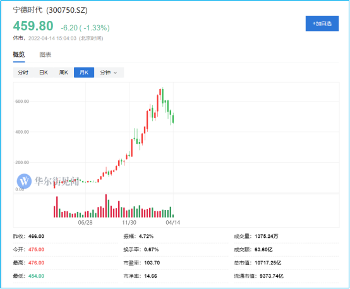
Task: Select the 日K chart period
Action: click(x=44, y=73)
